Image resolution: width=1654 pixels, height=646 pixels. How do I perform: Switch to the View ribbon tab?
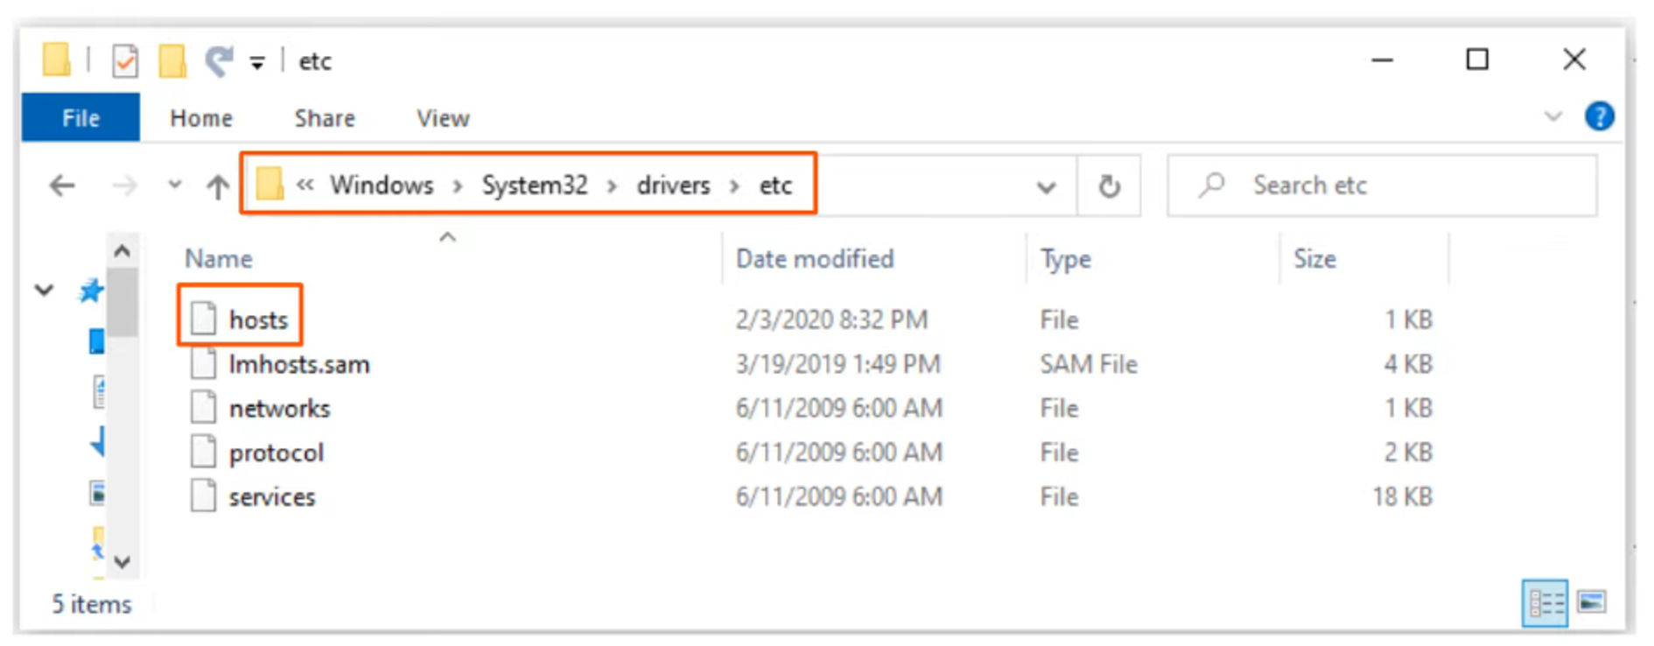(443, 118)
